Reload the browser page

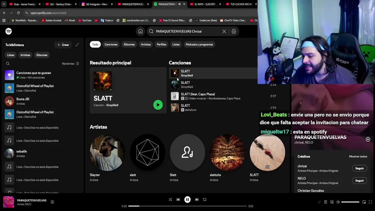[x=18, y=13]
